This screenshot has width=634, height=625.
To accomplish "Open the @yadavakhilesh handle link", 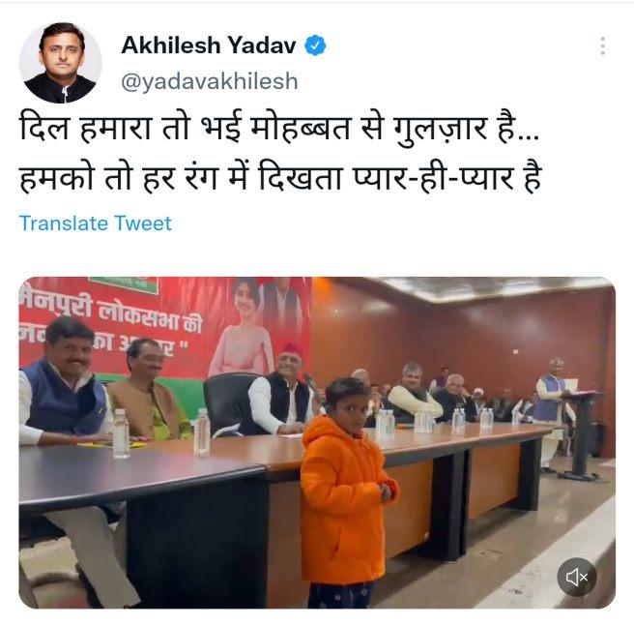I will (x=210, y=81).
